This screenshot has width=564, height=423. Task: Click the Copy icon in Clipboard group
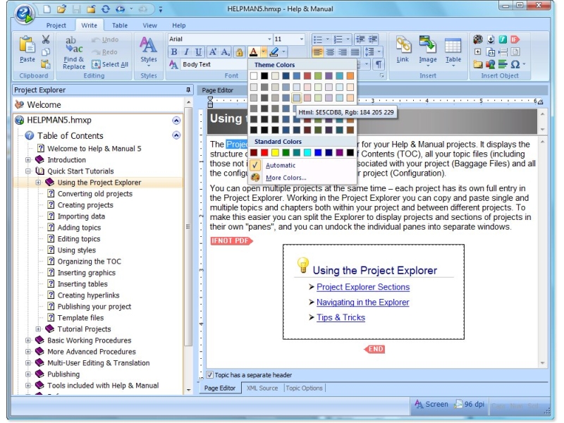click(x=46, y=51)
